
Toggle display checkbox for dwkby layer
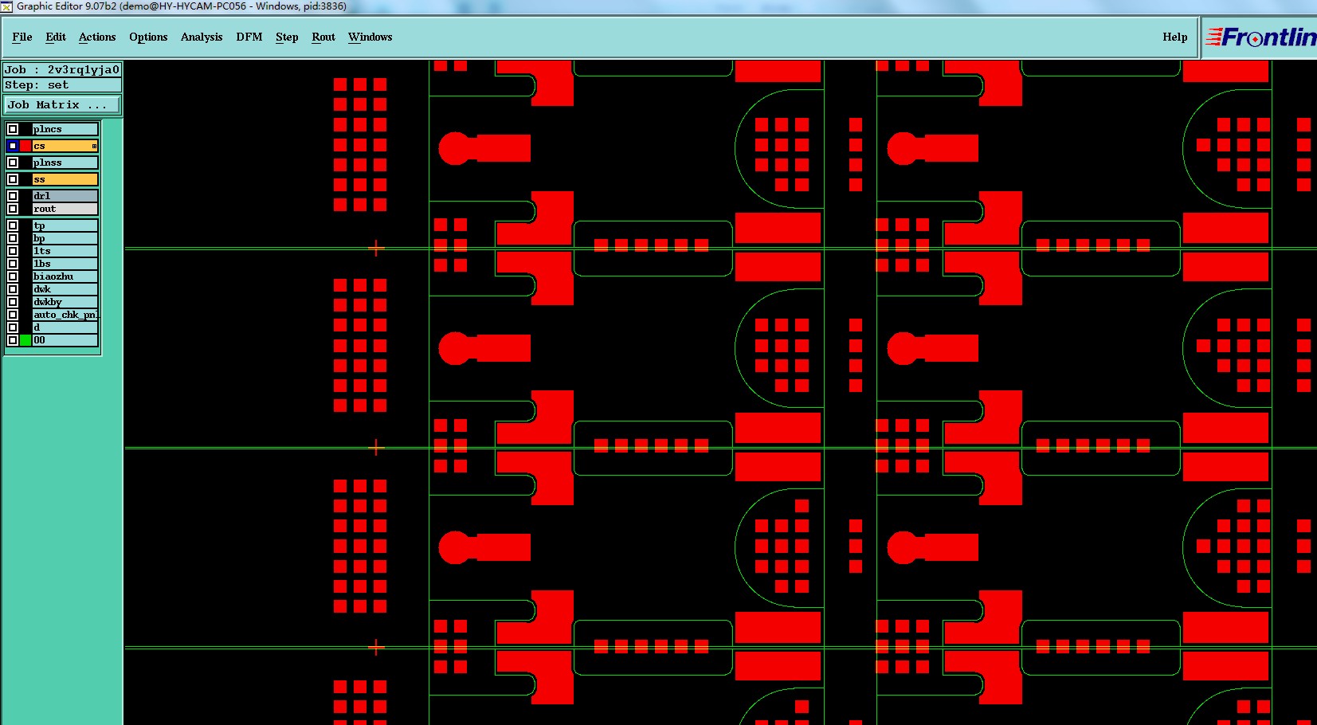(x=13, y=302)
